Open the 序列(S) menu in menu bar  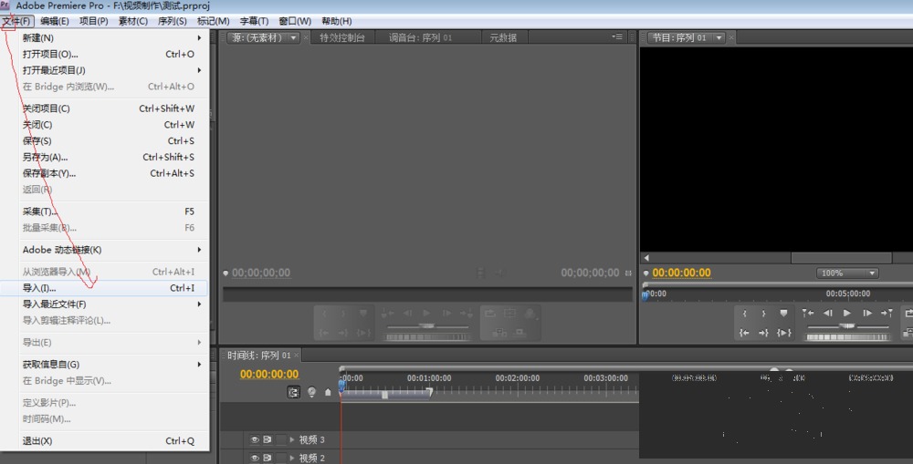(x=173, y=21)
